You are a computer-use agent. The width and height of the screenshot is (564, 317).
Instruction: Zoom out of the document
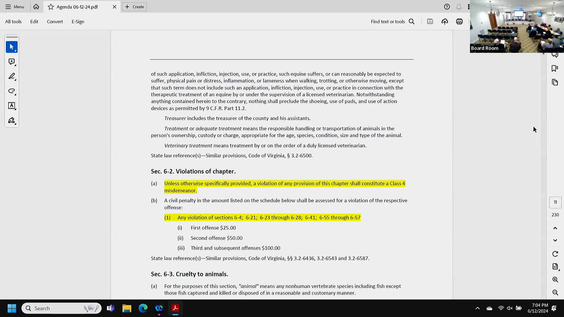[x=555, y=293]
